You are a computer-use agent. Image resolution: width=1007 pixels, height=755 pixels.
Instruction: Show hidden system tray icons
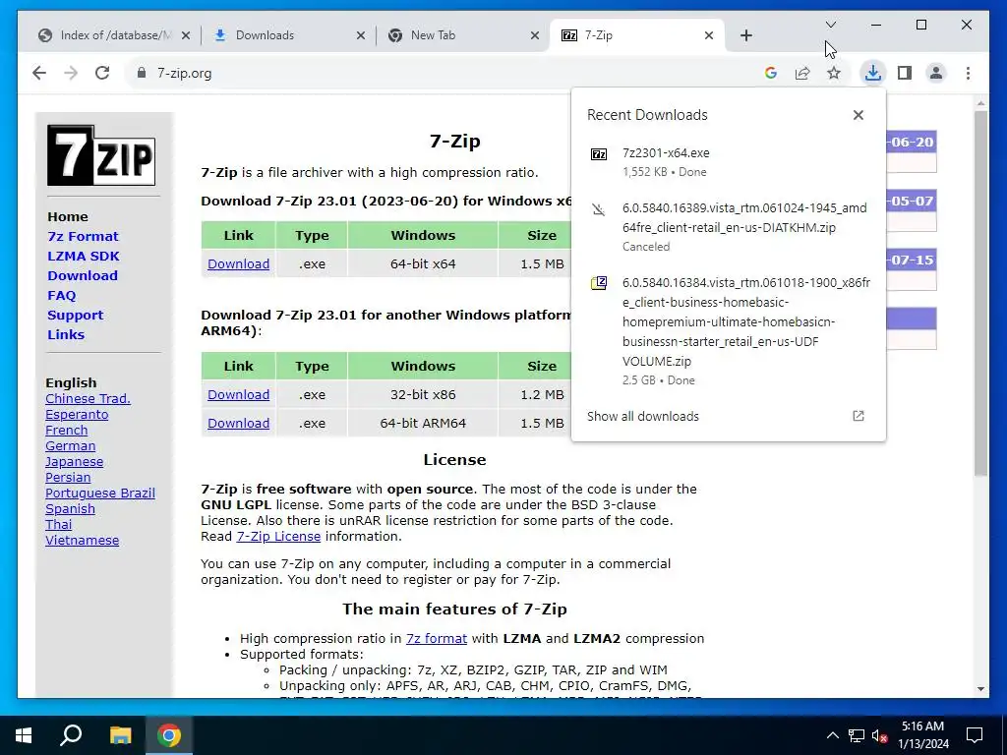[x=832, y=735]
